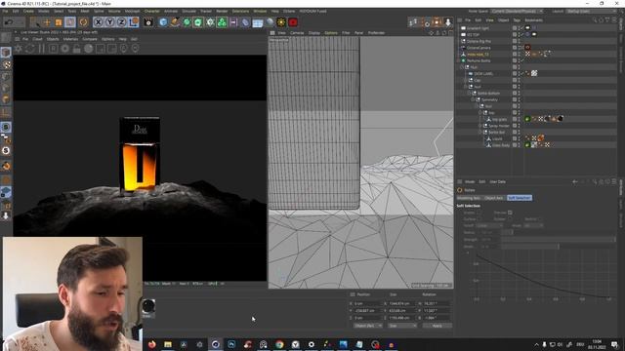Expand the Cap null hierarchy node
This screenshot has height=351, width=625.
coord(465,80)
